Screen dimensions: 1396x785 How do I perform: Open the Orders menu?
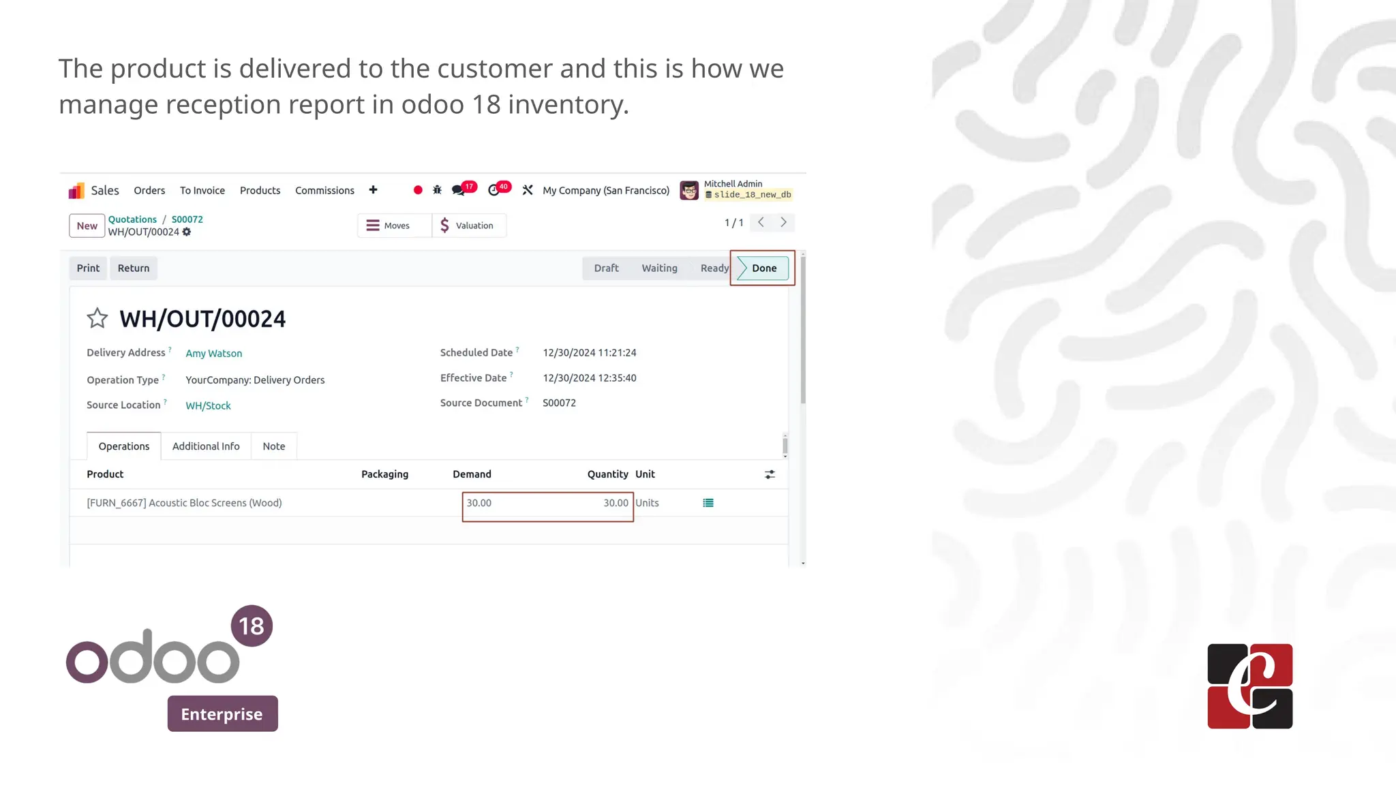click(x=149, y=191)
